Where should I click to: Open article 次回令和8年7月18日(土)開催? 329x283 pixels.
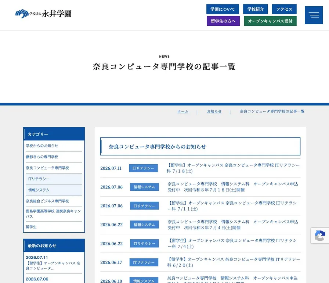tap(233, 187)
